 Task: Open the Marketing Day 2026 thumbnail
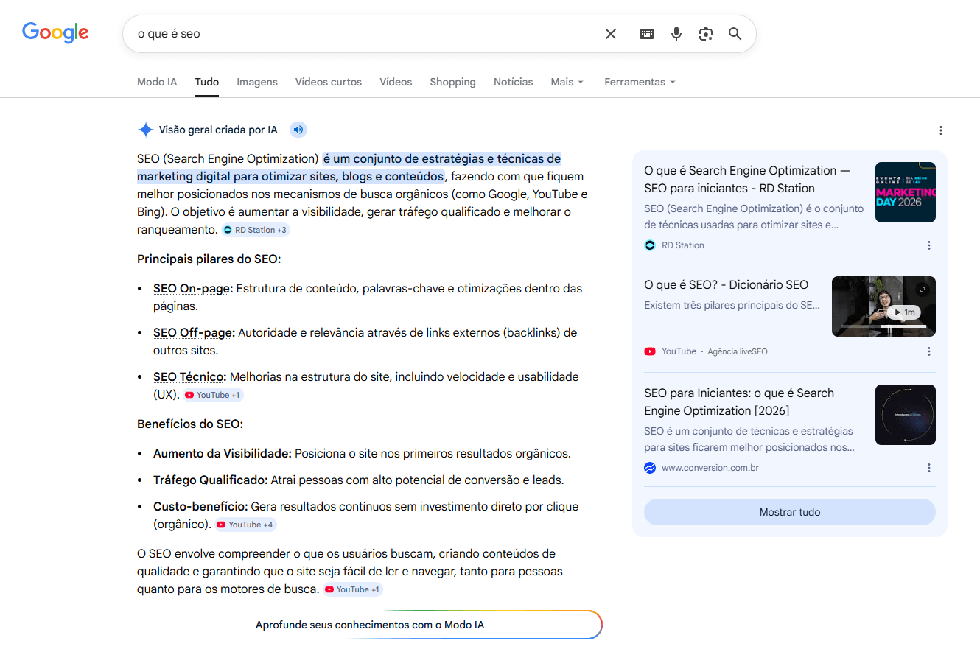pyautogui.click(x=906, y=192)
